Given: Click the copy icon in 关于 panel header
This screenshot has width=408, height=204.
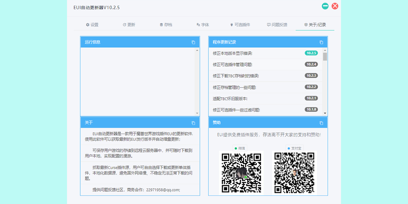Looking at the screenshot, I should coord(193,123).
